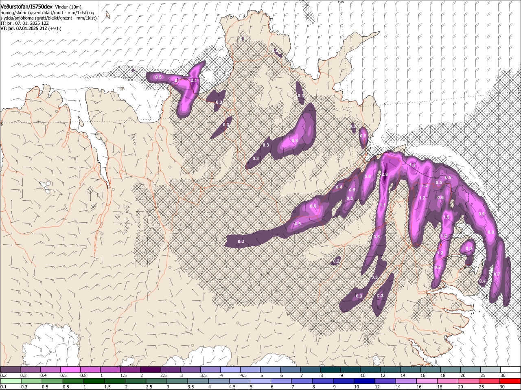Click the 0.9 value on the eastern band
521x390 pixels.
point(482,214)
